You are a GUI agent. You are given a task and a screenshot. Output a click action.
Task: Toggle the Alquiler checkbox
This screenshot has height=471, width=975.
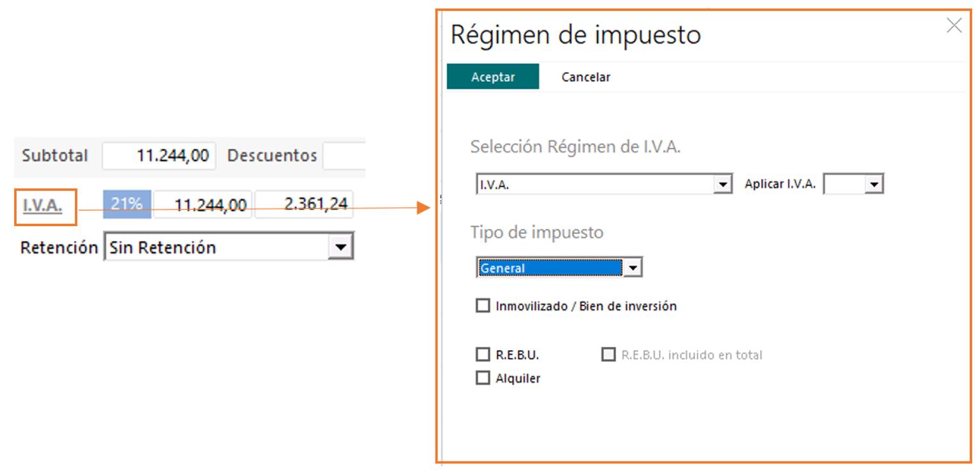[x=483, y=378]
